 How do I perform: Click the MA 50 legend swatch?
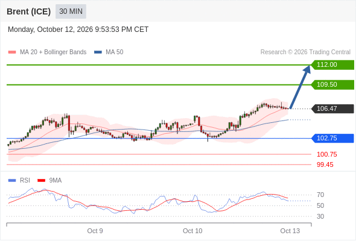click(98, 52)
